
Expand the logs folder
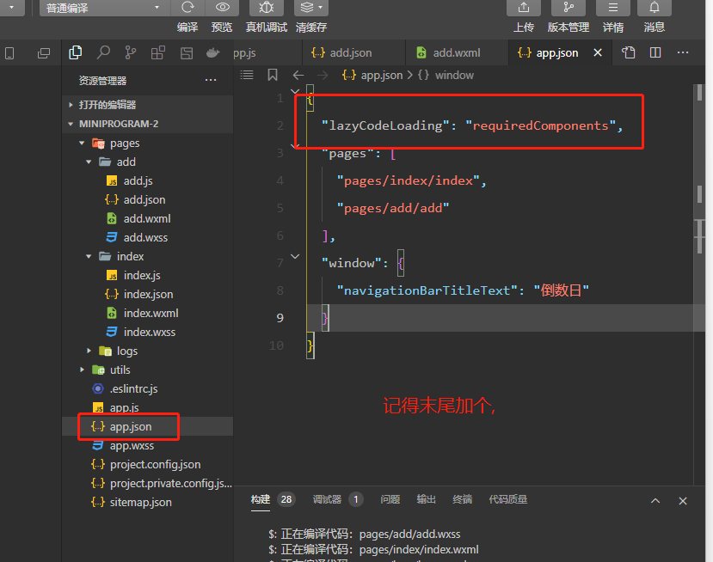click(x=89, y=351)
